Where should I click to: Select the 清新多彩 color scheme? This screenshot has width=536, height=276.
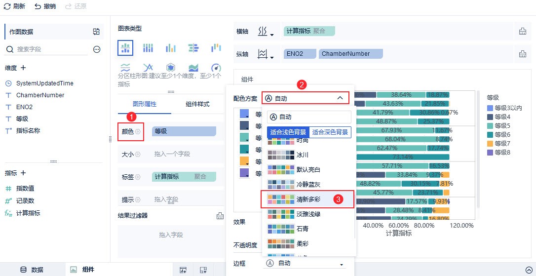coord(307,199)
